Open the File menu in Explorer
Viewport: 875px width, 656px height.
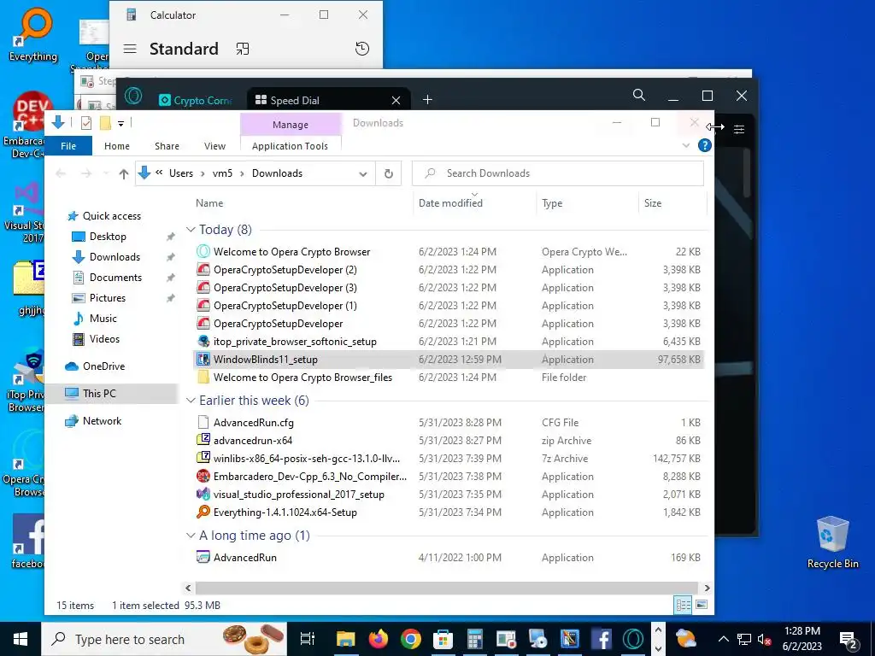68,146
